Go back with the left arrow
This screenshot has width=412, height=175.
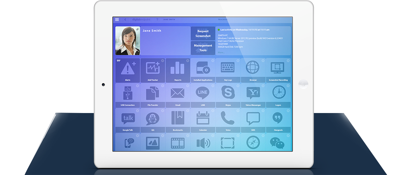pyautogui.click(x=125, y=20)
